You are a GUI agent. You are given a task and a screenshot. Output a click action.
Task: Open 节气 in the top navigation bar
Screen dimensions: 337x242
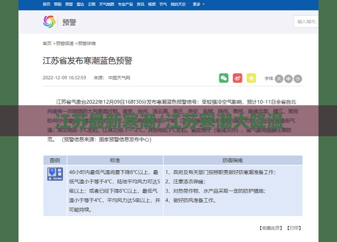pyautogui.click(x=163, y=4)
